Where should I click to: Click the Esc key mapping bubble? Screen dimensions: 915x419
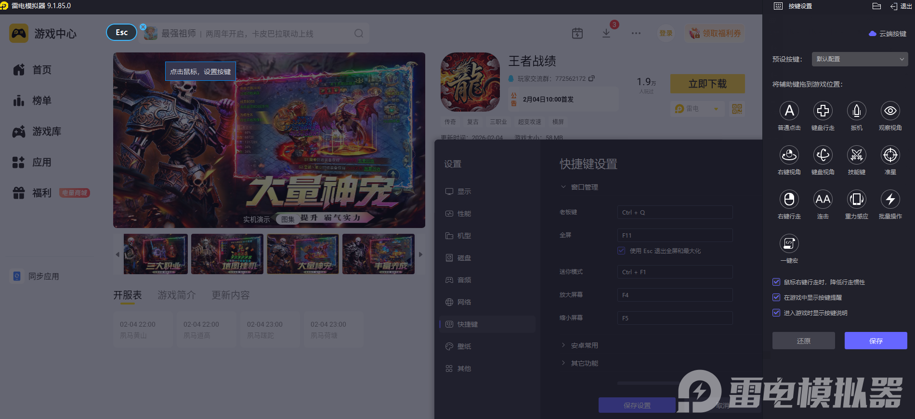point(121,32)
